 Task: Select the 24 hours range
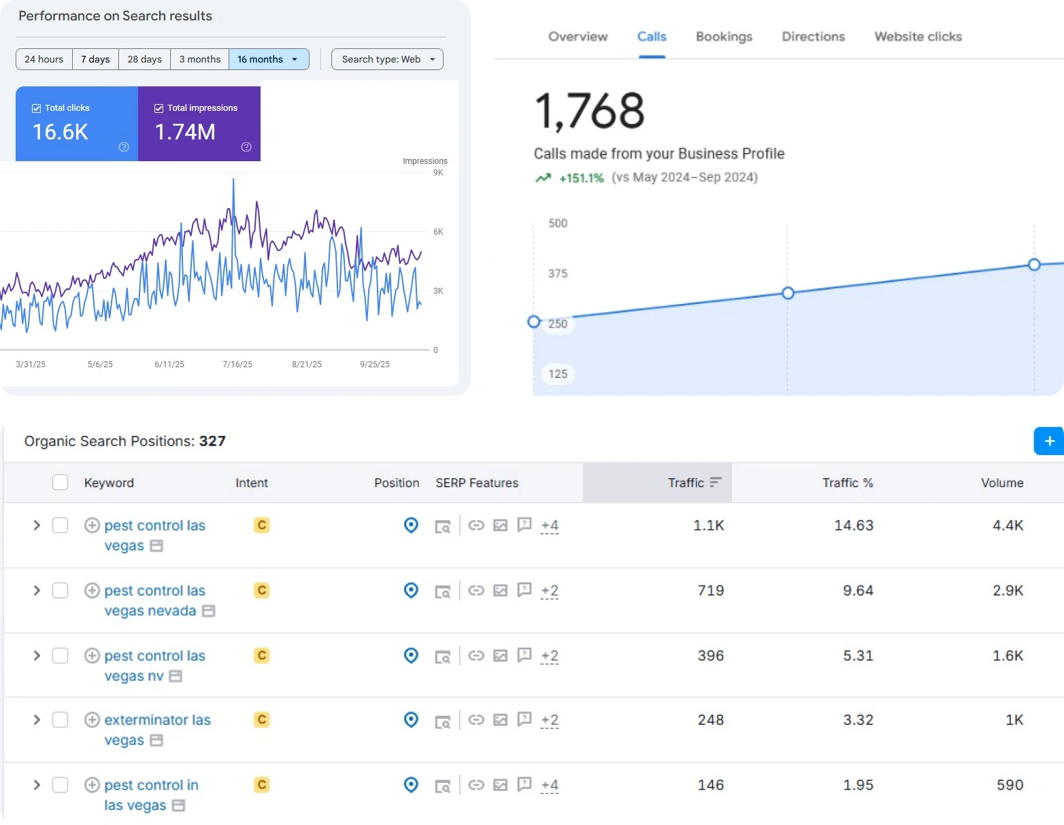[x=44, y=59]
